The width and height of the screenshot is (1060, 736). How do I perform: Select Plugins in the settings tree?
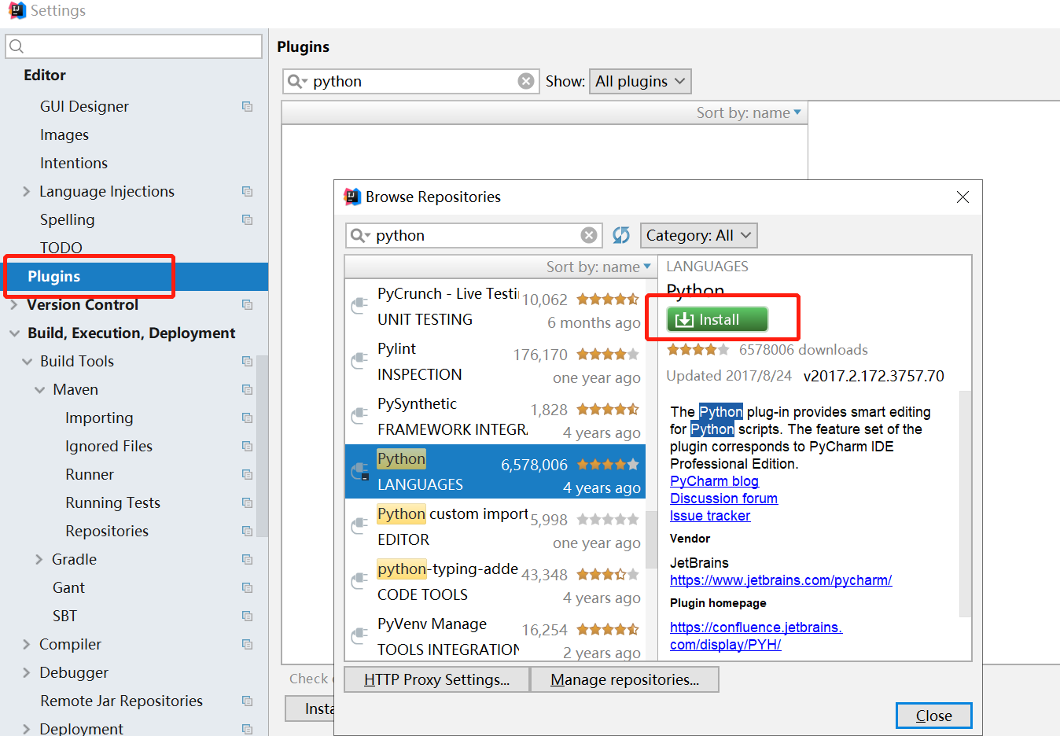(x=134, y=276)
